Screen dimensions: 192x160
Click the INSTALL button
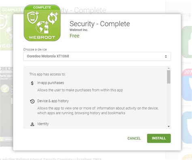click(159, 138)
